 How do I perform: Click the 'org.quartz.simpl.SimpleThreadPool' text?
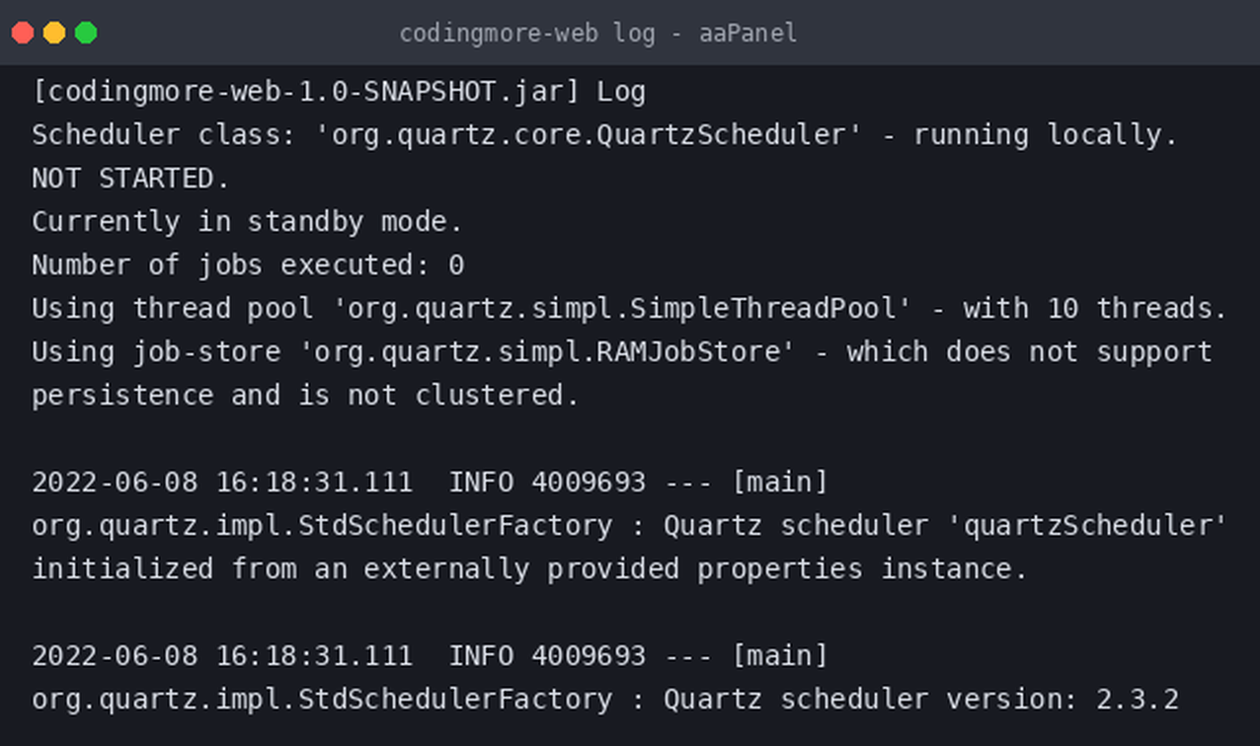[x=622, y=309]
